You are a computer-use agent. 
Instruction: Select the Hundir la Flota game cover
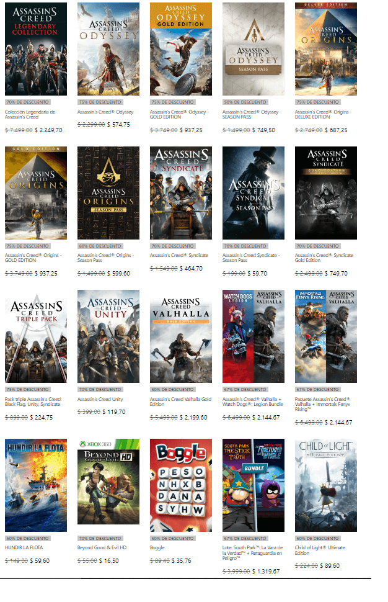[x=36, y=485]
